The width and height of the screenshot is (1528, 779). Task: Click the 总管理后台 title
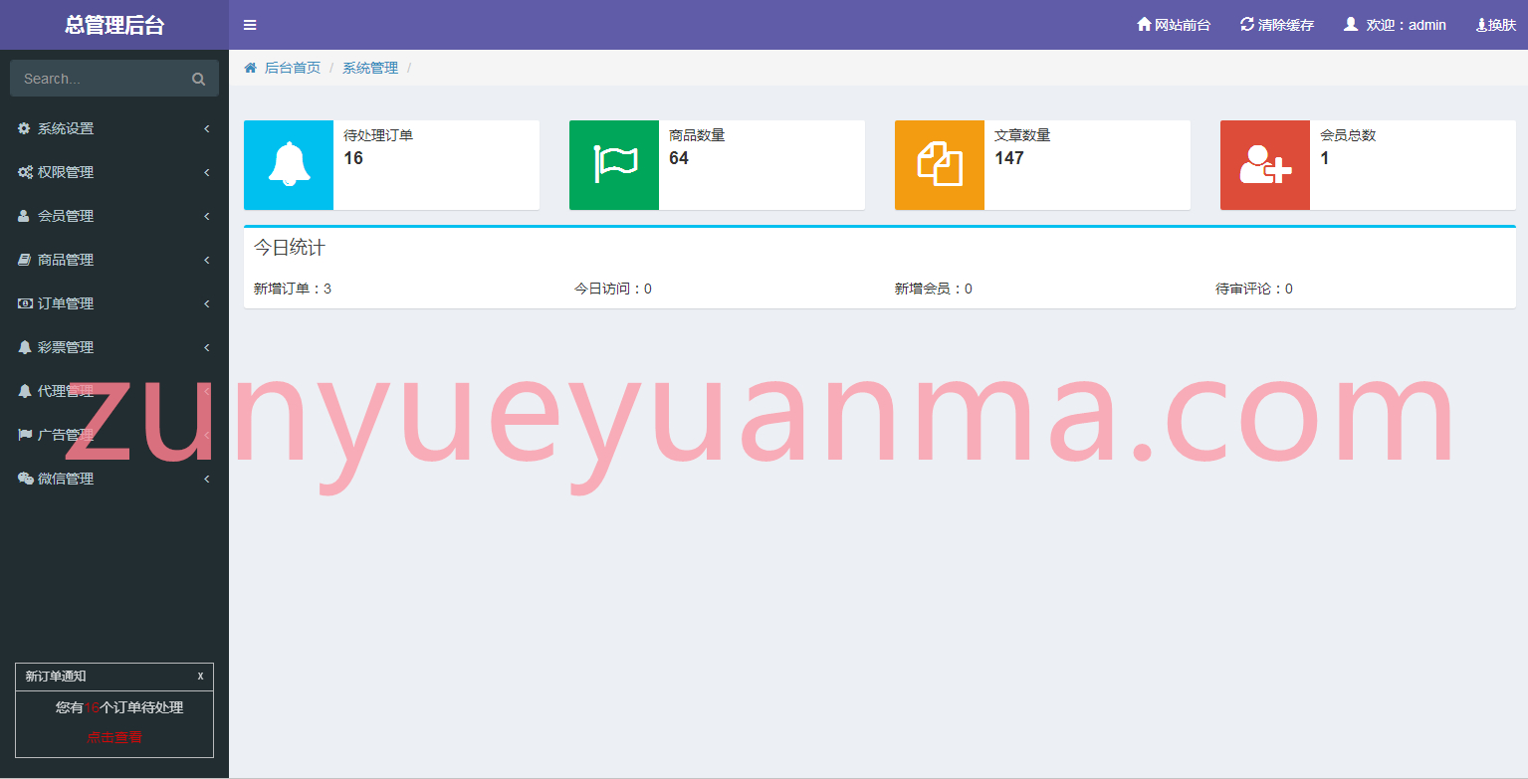114,25
